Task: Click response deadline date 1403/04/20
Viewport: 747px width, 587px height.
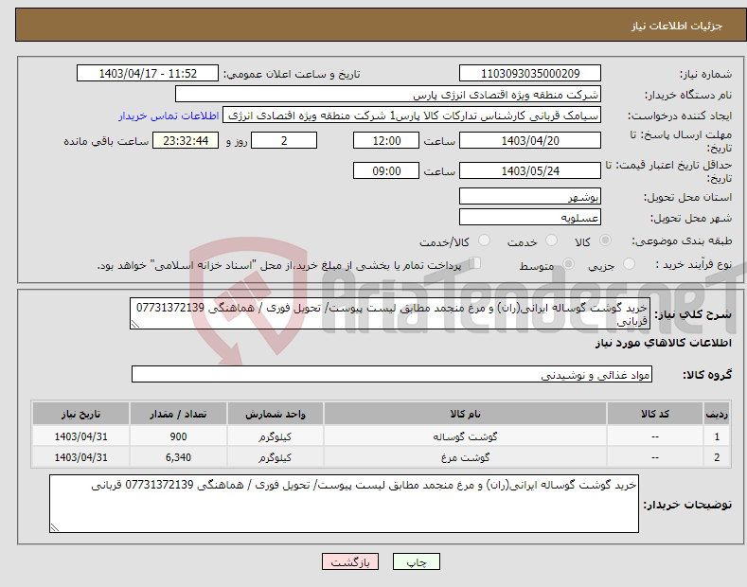Action: [530, 140]
